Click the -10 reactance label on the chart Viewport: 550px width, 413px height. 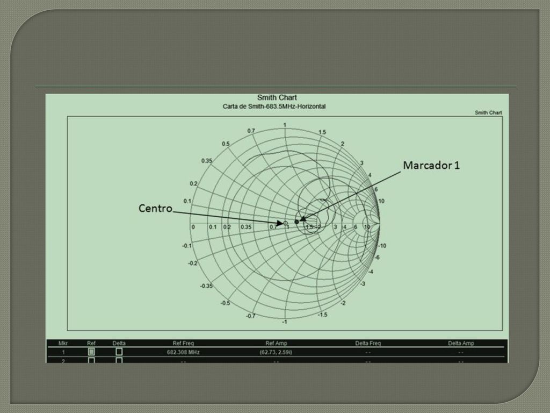(x=382, y=245)
